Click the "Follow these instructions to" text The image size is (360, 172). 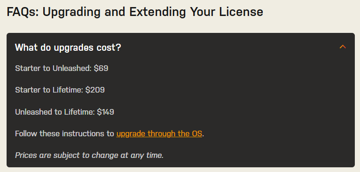click(x=64, y=133)
